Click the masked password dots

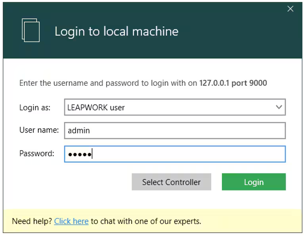(79, 154)
